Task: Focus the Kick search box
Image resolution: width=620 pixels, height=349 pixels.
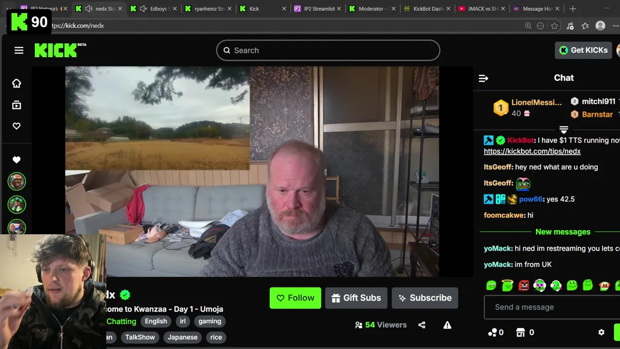Action: [328, 50]
